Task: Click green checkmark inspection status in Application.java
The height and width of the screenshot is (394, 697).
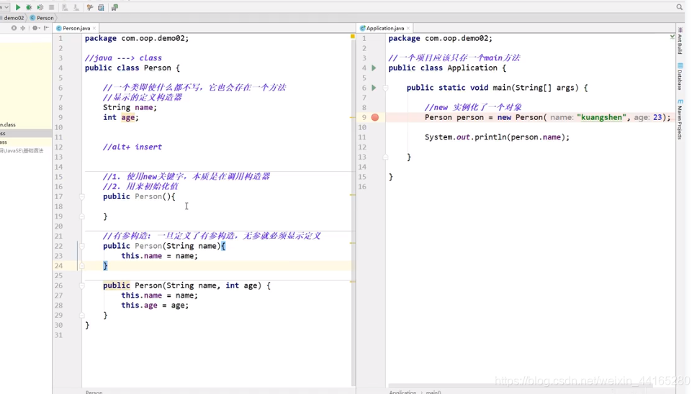Action: pos(672,37)
